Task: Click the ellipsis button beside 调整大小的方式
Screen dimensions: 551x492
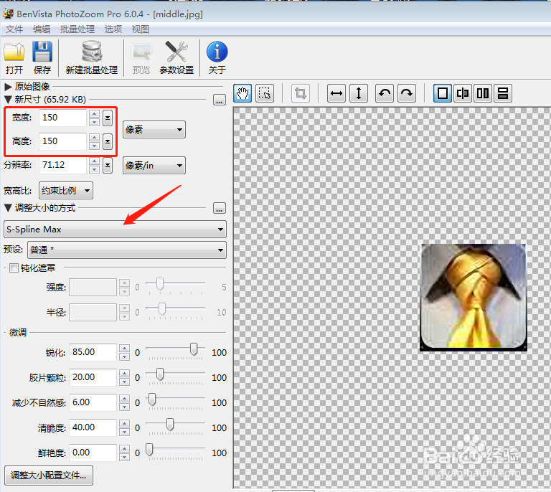Action: (220, 208)
